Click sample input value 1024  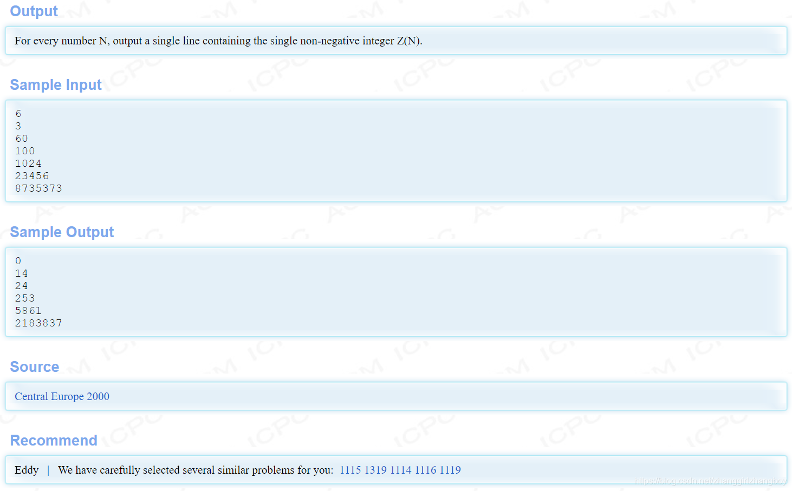(28, 163)
